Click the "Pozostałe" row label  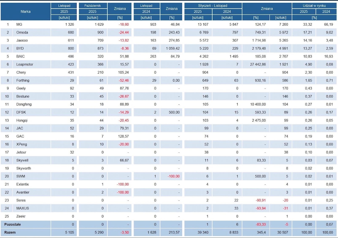coord(12,225)
